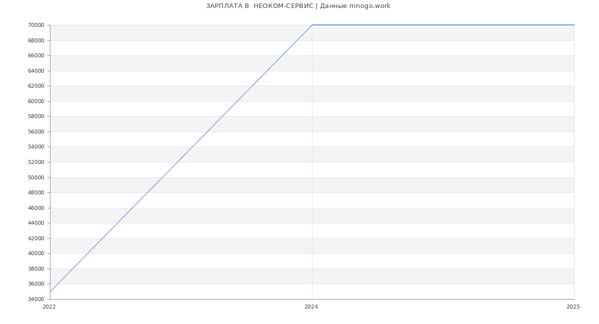Click the 40000 y-axis label
The width and height of the screenshot is (599, 324).
36,253
